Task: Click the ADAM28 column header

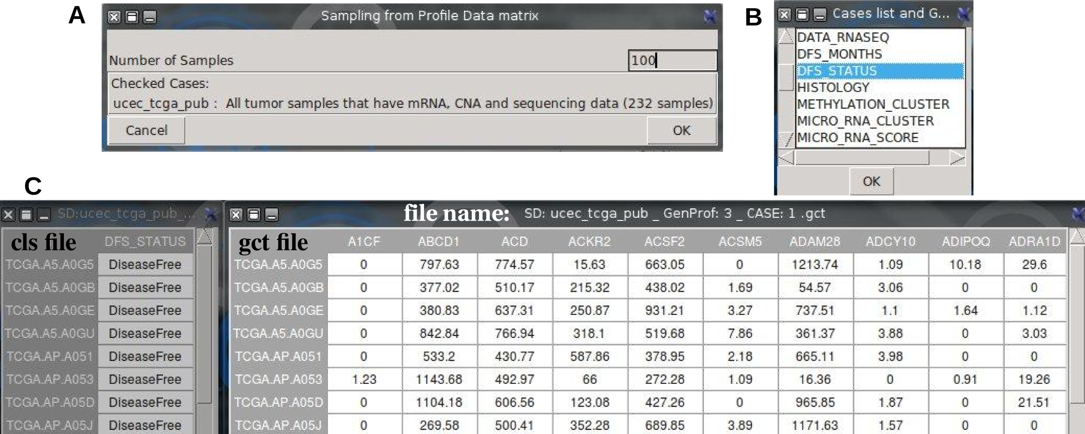Action: pyautogui.click(x=814, y=241)
